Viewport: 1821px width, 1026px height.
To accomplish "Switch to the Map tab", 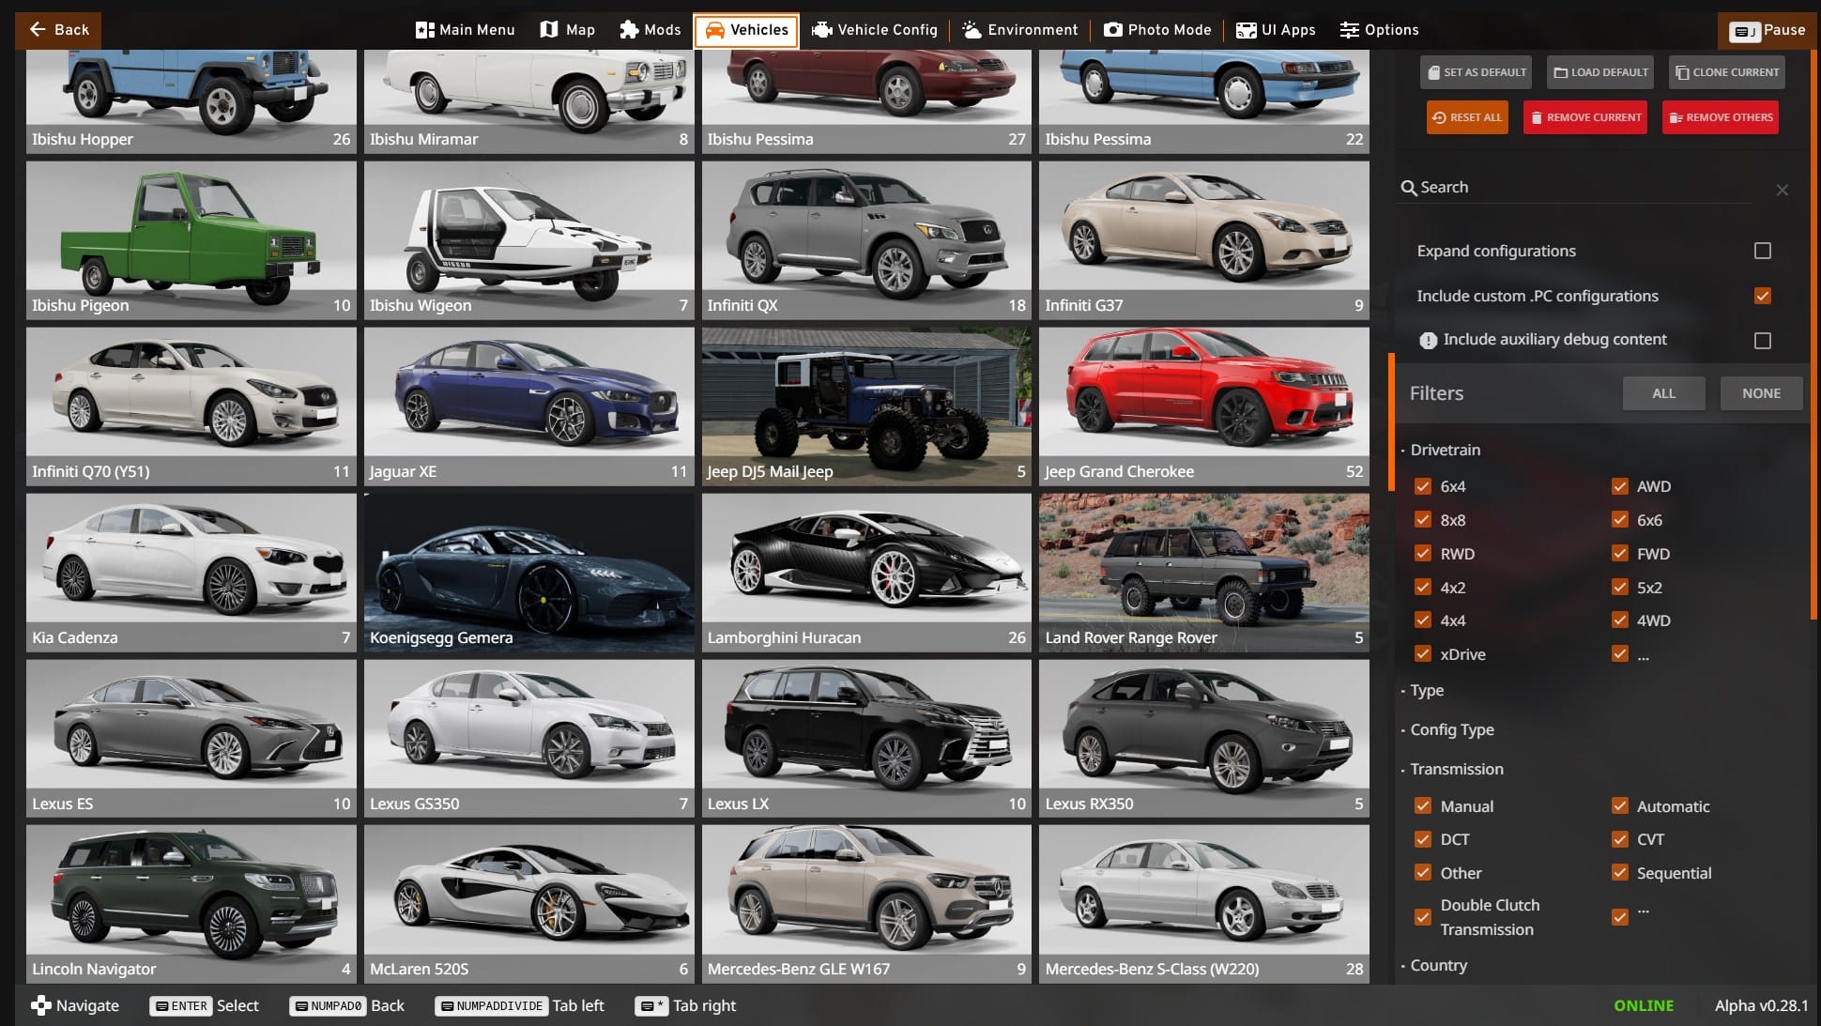I will coord(568,30).
